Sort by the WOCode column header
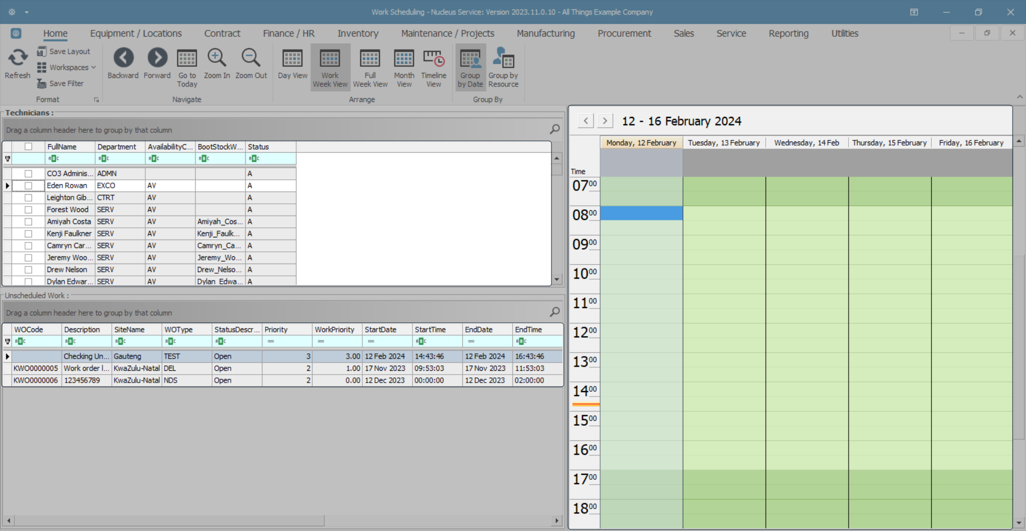The image size is (1026, 531). click(37, 330)
